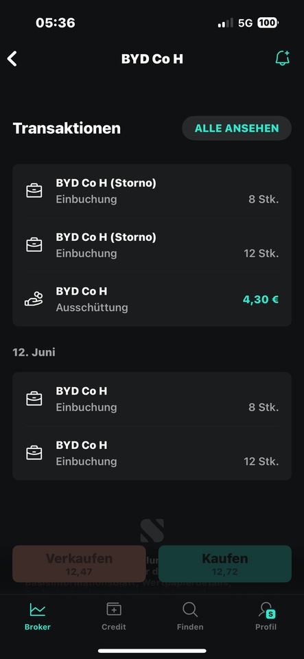Tap briefcase icon of 12. Juni 12 Stk. entry
Viewport: 304px width, 659px height.
click(x=34, y=453)
